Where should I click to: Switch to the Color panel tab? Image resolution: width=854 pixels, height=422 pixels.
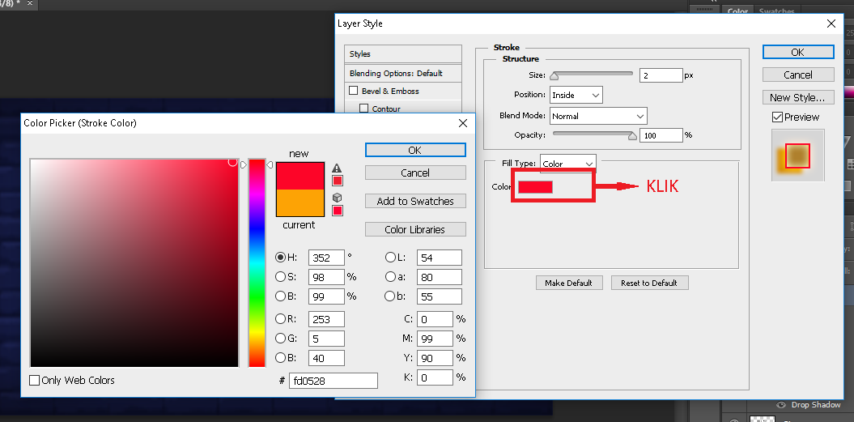point(737,11)
